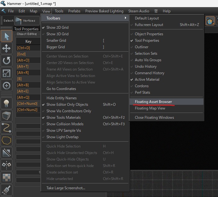The height and width of the screenshot is (197, 218).
Task: Toggle Show Tools Materials
Action: click(x=85, y=118)
